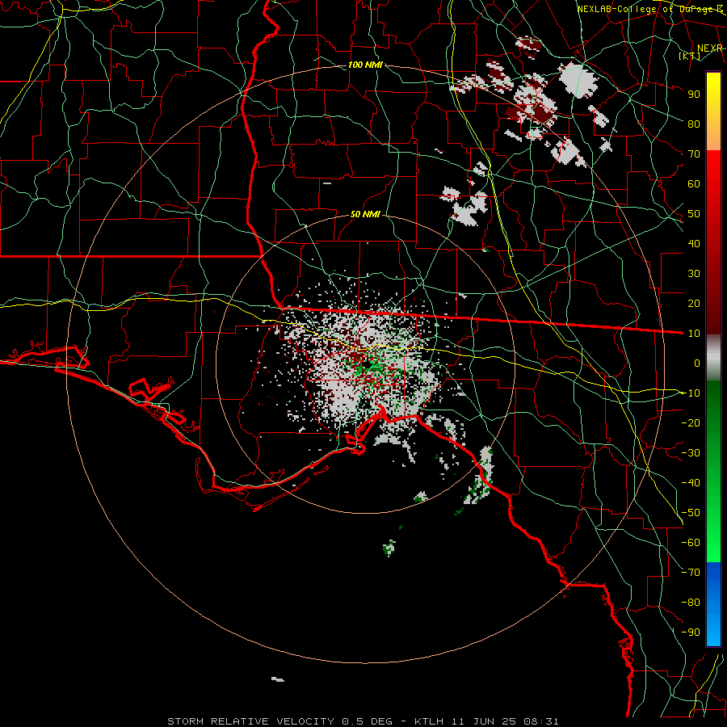727x727 pixels.
Task: Select the -50 value on the velocity scale
Action: click(691, 513)
